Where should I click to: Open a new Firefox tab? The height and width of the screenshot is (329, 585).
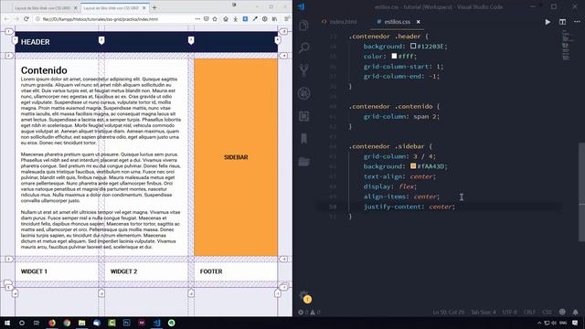click(154, 7)
